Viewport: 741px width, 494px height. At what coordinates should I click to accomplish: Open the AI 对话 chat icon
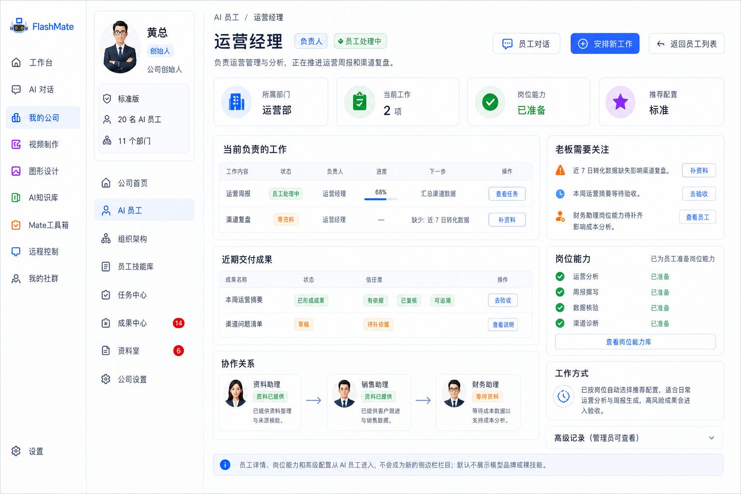[16, 90]
